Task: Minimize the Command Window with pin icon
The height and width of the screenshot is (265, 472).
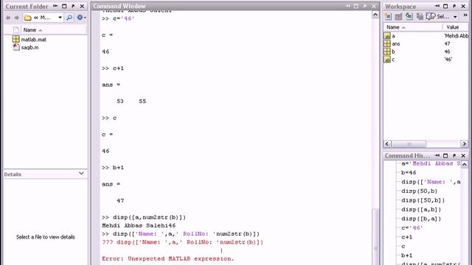Action: 347,6
